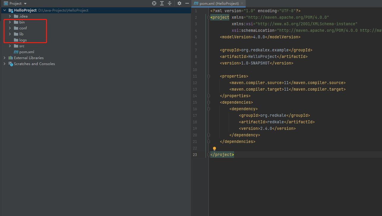Click the Expand All icon in Project toolbar

[x=162, y=3]
